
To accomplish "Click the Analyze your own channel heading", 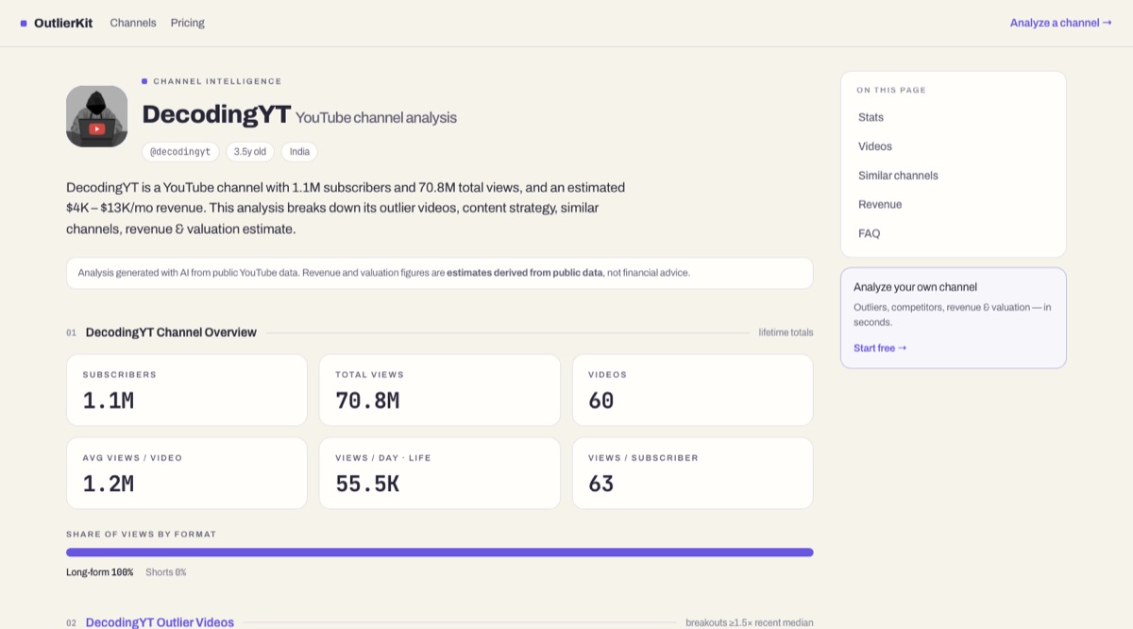I will (x=915, y=287).
